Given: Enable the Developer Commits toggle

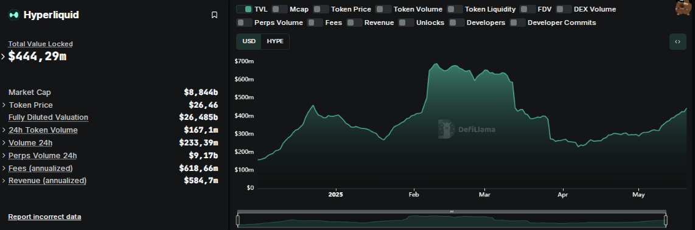Looking at the screenshot, I should pos(518,23).
